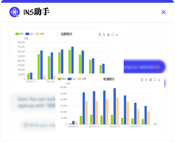The image size is (175, 142).
Task: Download 拉群统计 chart as image
Action: pos(117,34)
